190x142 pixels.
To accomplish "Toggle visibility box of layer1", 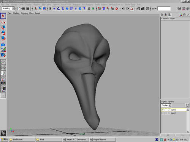I will click(163, 113).
